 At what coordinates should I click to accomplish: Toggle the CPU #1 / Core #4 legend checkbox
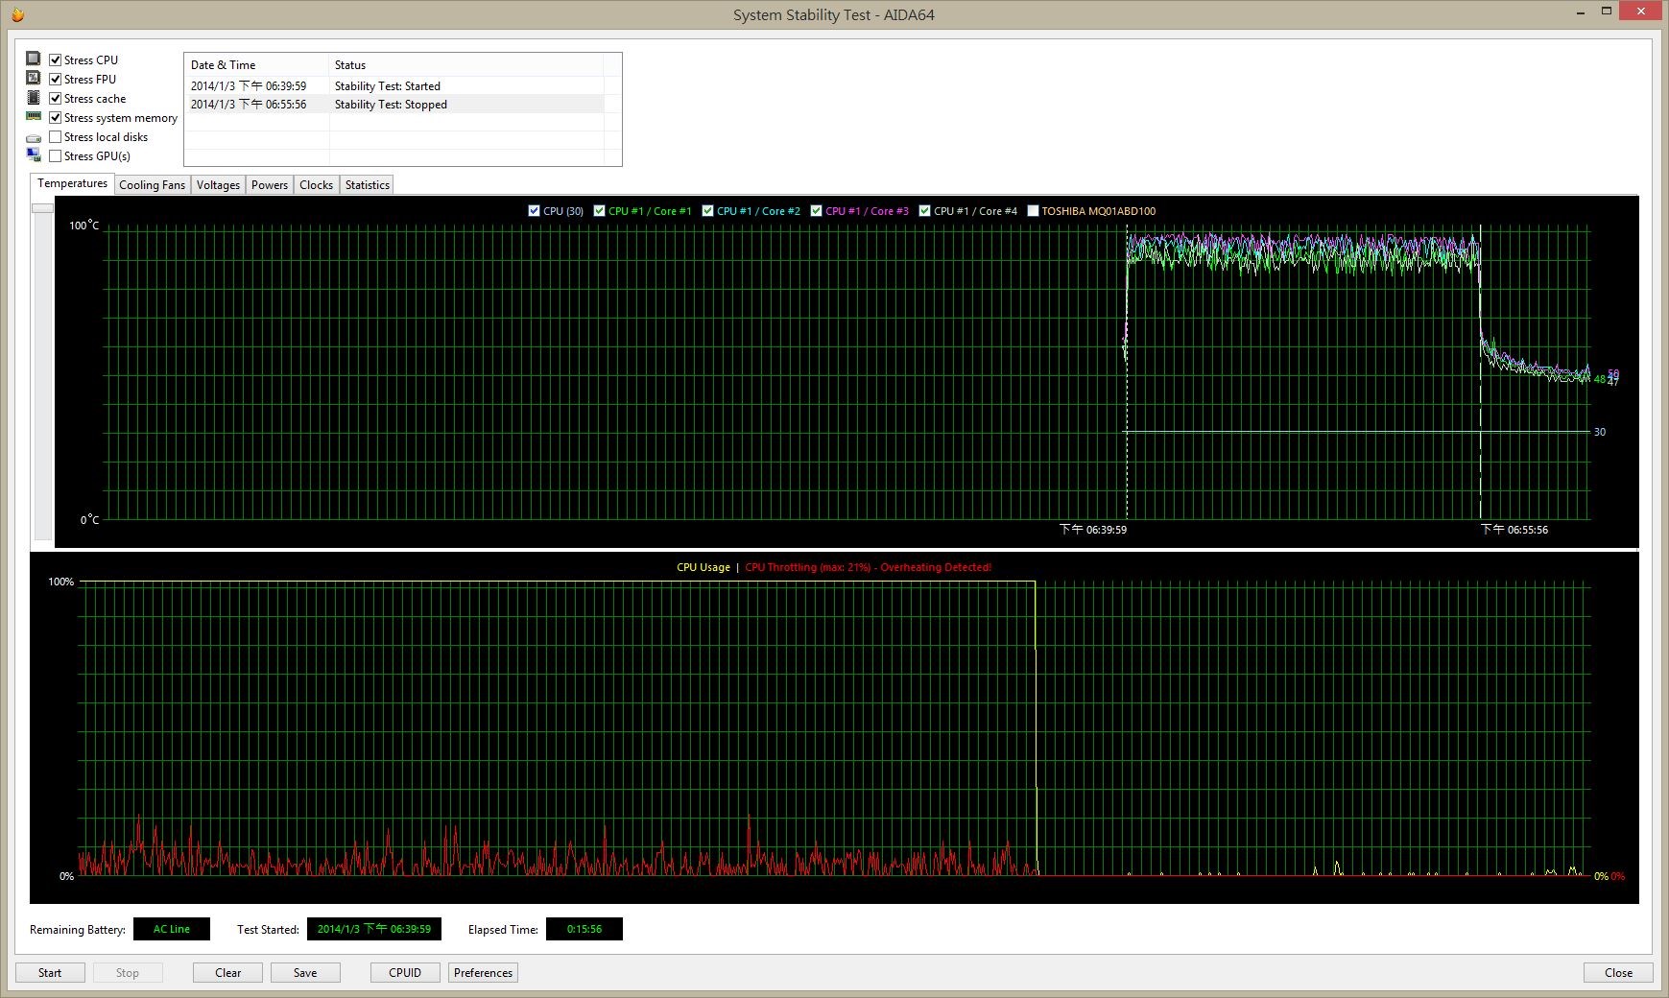pos(925,210)
